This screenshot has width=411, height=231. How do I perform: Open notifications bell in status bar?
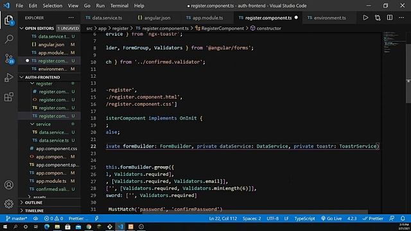(403, 218)
